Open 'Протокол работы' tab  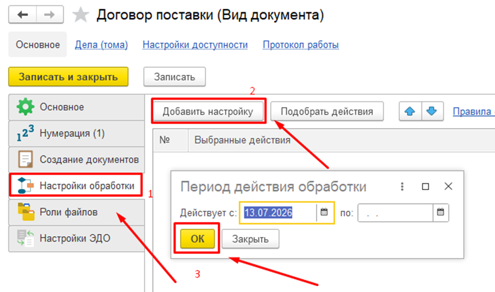(x=301, y=45)
